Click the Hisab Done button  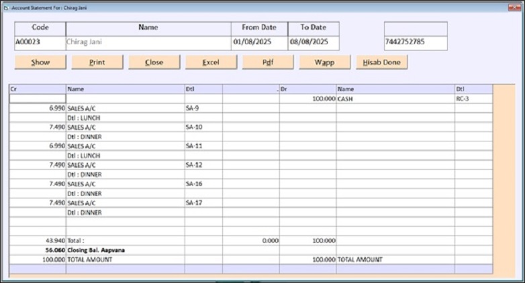tap(382, 62)
